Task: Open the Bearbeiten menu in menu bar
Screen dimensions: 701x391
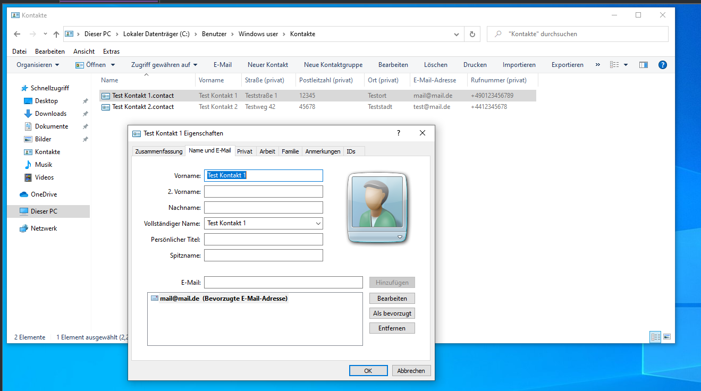Action: tap(50, 52)
